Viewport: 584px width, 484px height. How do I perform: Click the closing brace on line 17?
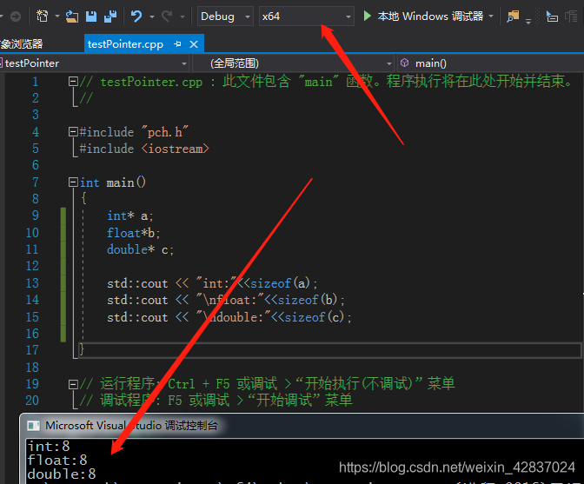pos(82,350)
